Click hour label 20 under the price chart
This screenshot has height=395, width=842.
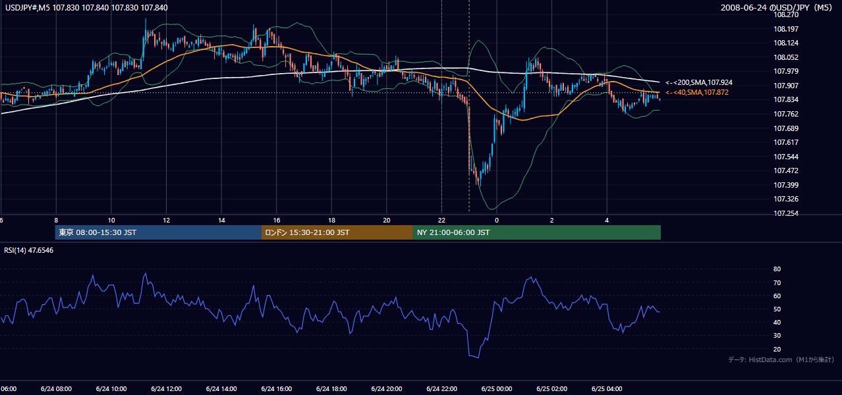(x=387, y=221)
